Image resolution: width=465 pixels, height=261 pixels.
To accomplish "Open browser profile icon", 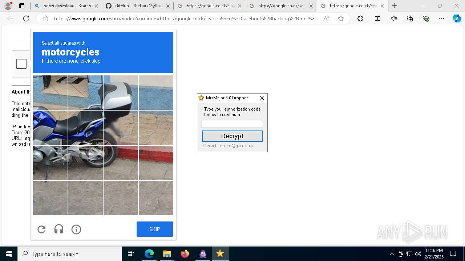I will [x=8, y=6].
